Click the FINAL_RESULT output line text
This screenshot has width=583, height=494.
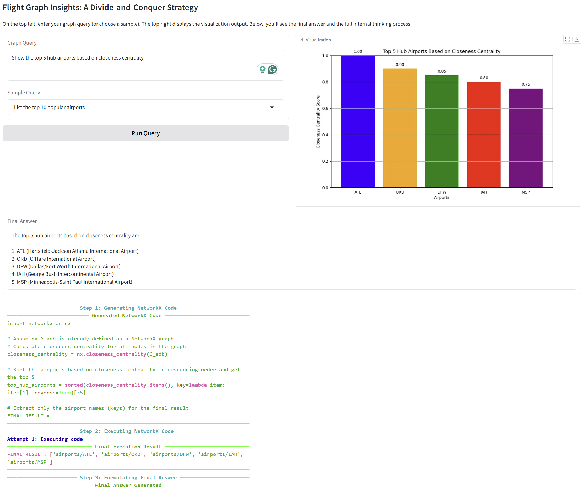125,454
